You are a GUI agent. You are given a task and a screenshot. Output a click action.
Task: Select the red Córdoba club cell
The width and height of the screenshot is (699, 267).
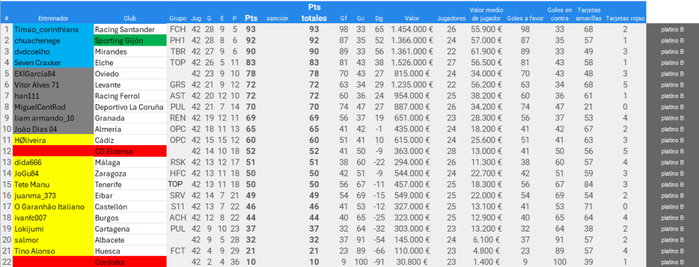130,262
